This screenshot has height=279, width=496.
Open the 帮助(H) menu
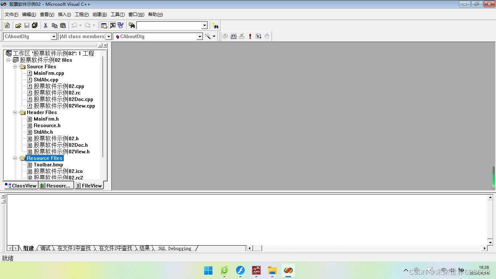coord(155,15)
